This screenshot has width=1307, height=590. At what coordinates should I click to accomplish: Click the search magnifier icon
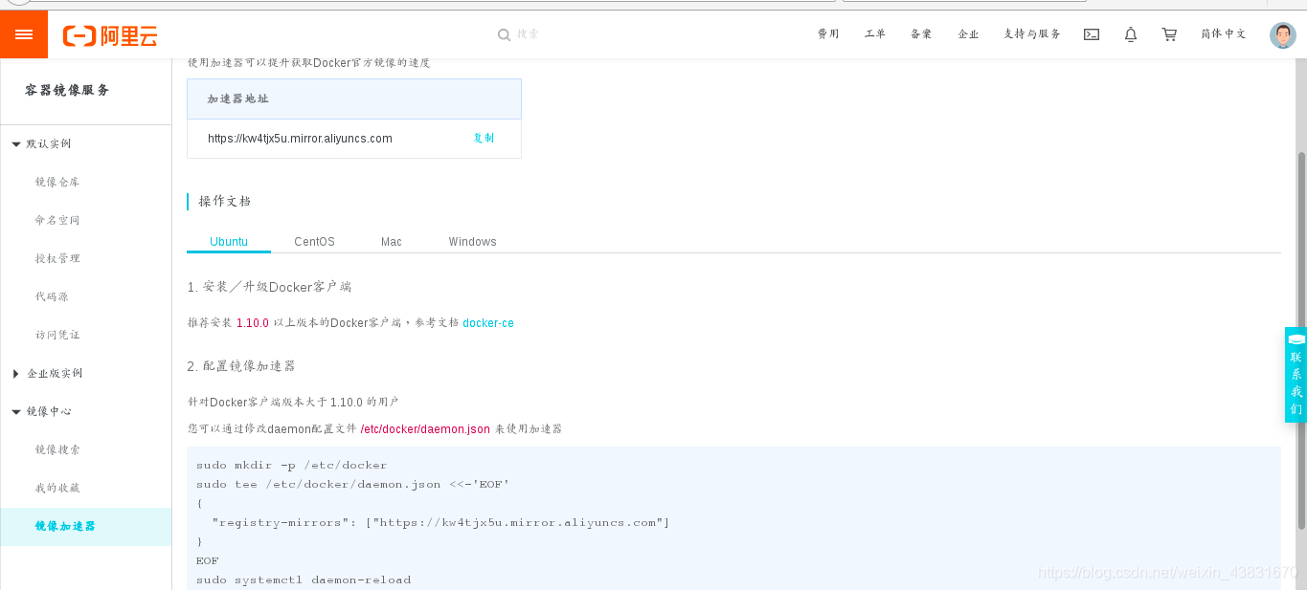click(504, 34)
